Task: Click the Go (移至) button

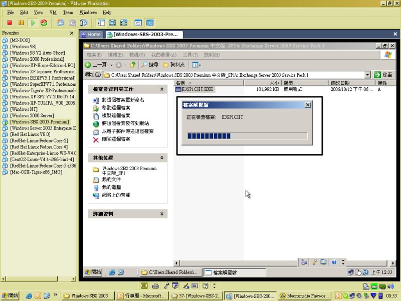Action: pos(383,75)
